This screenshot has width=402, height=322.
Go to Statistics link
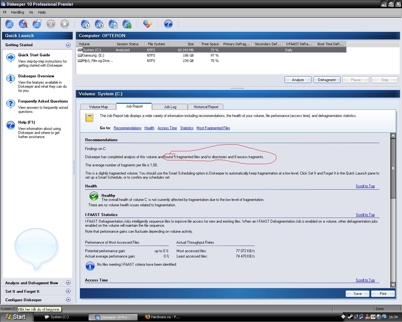pos(187,128)
